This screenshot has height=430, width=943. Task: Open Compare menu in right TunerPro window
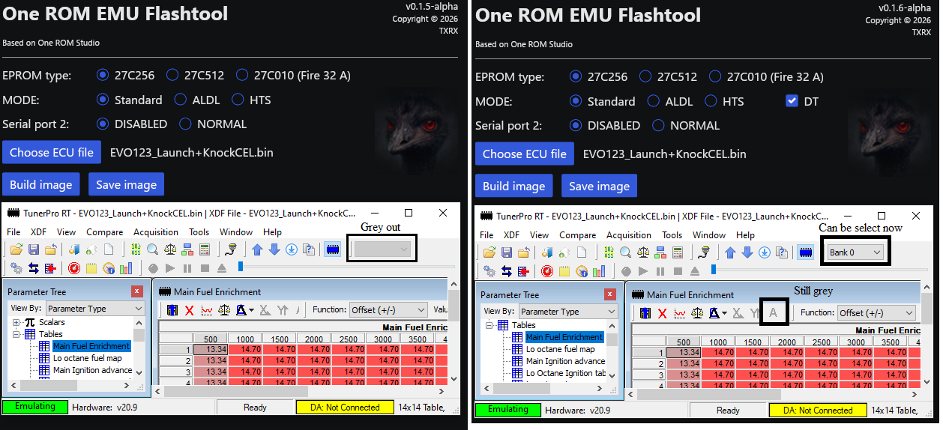point(578,234)
